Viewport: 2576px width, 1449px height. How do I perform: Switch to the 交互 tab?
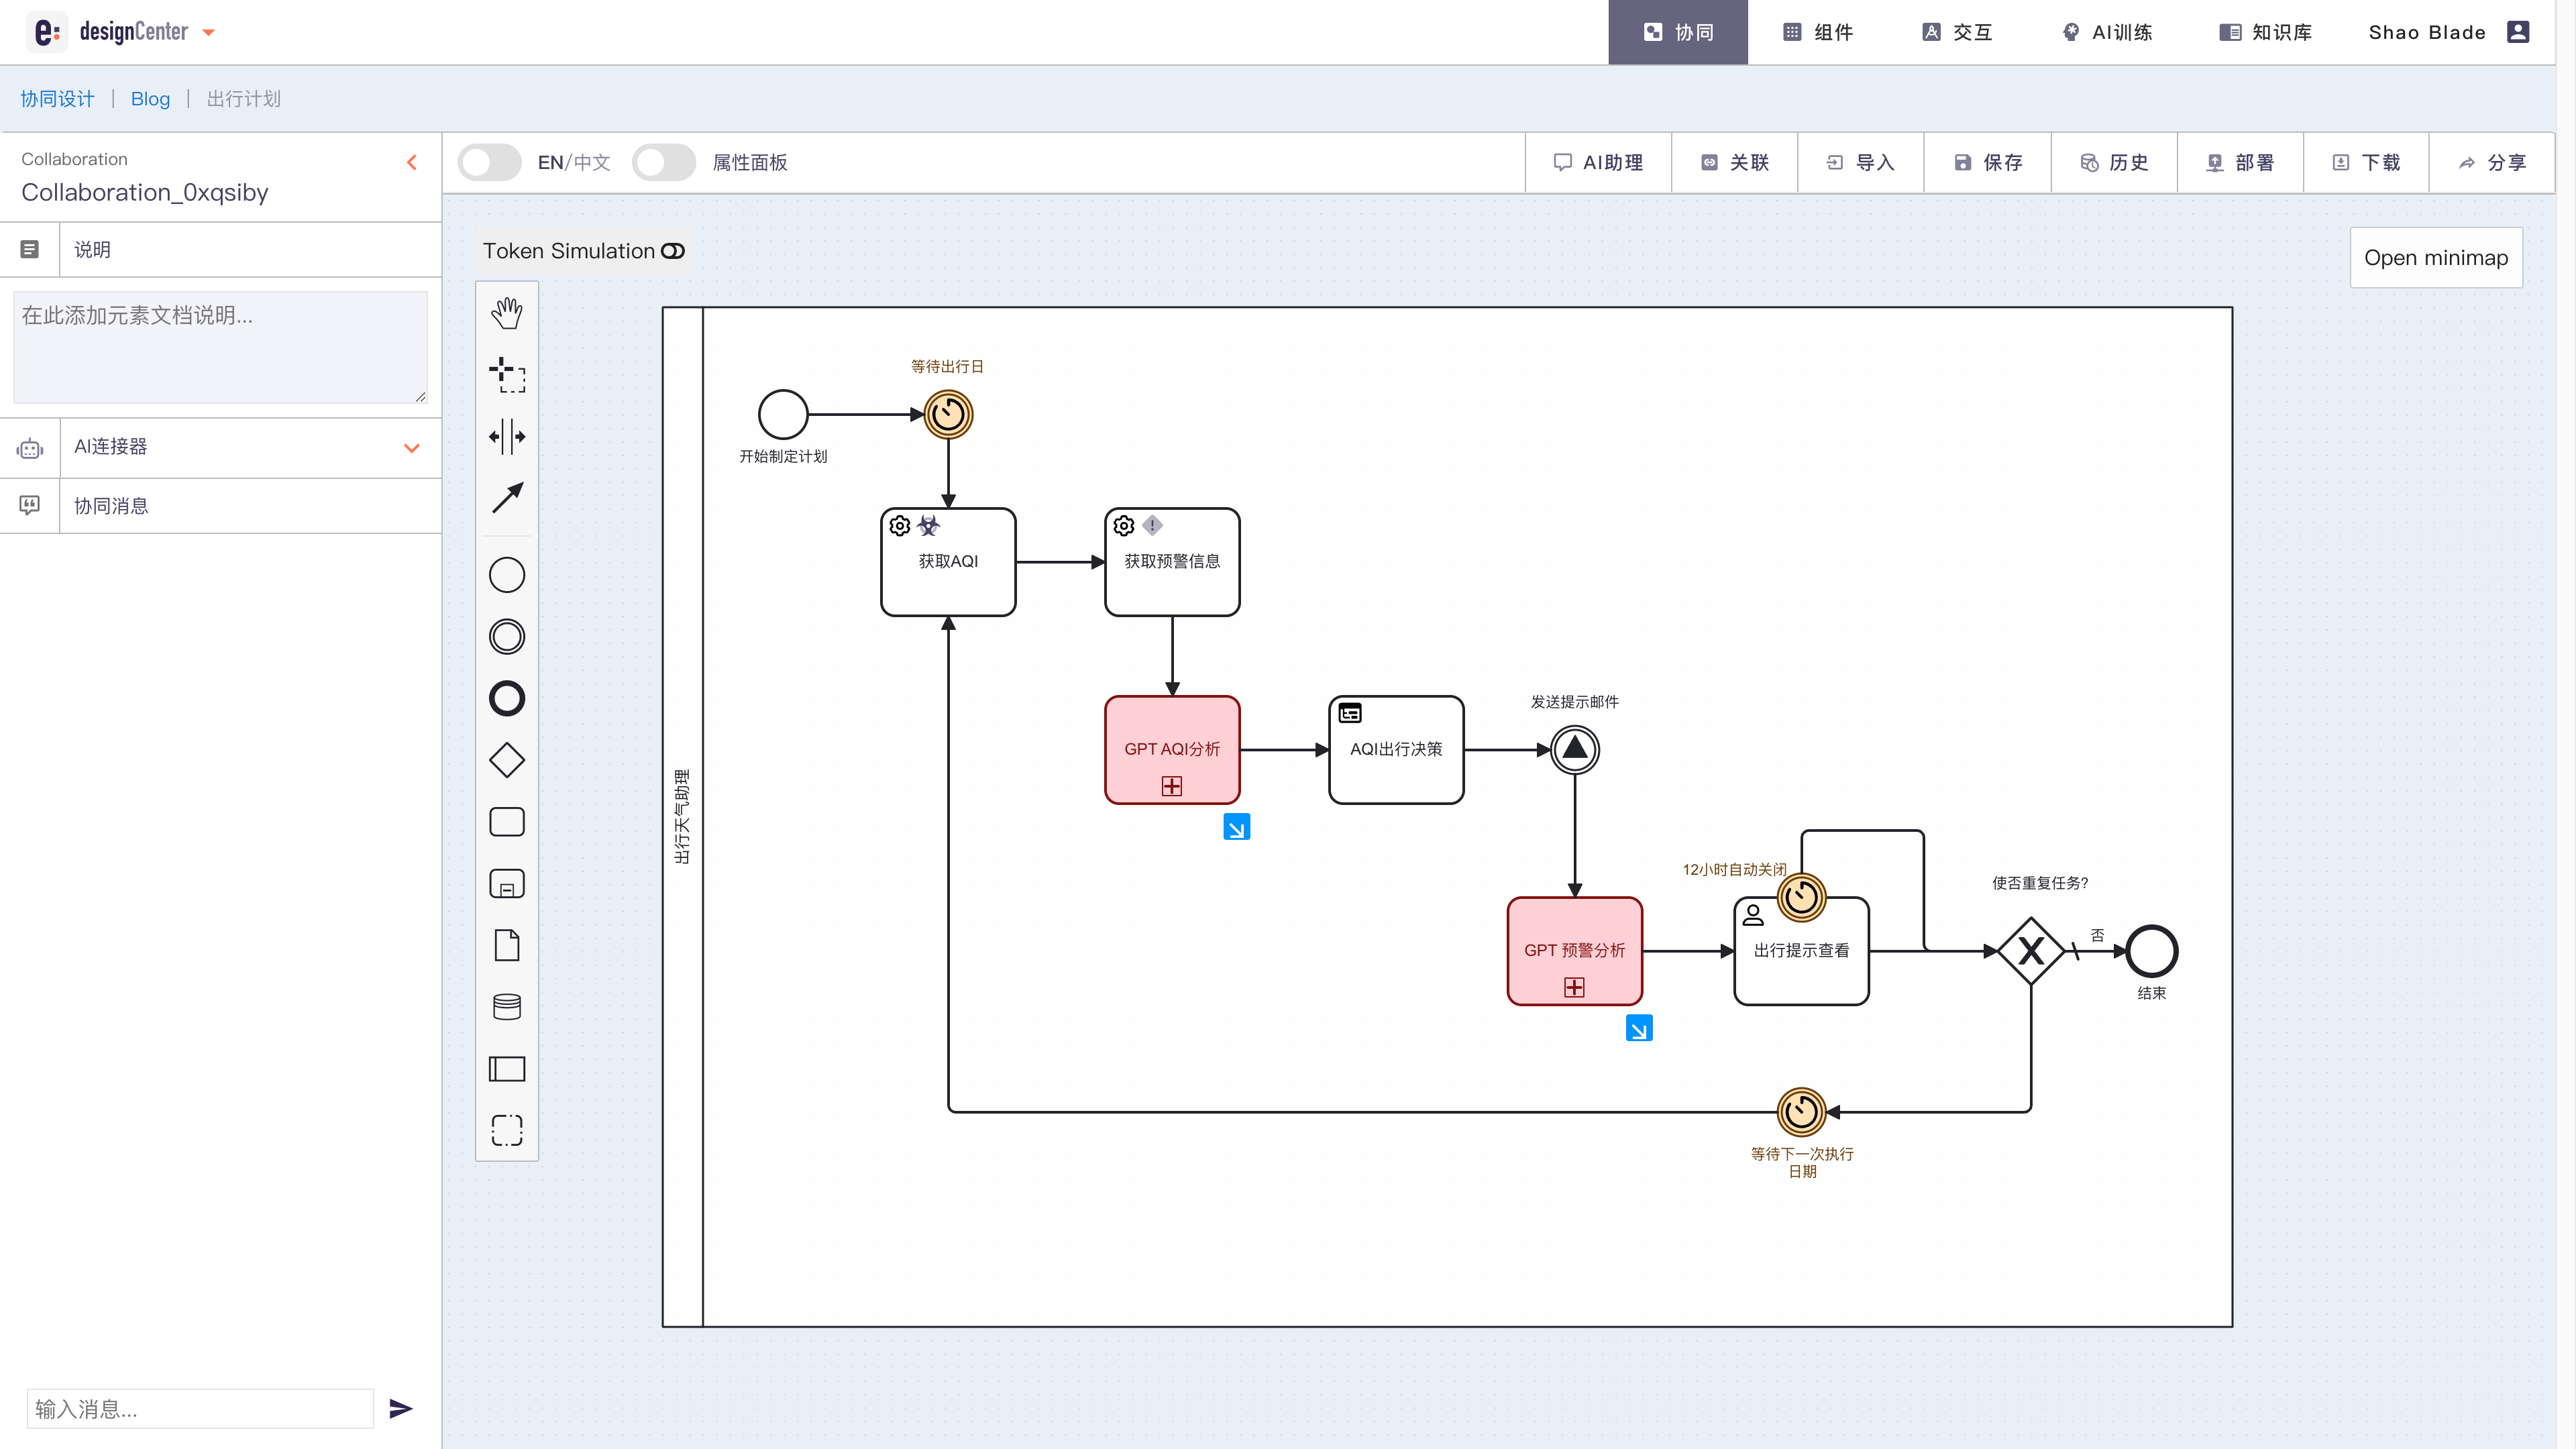(x=1957, y=32)
